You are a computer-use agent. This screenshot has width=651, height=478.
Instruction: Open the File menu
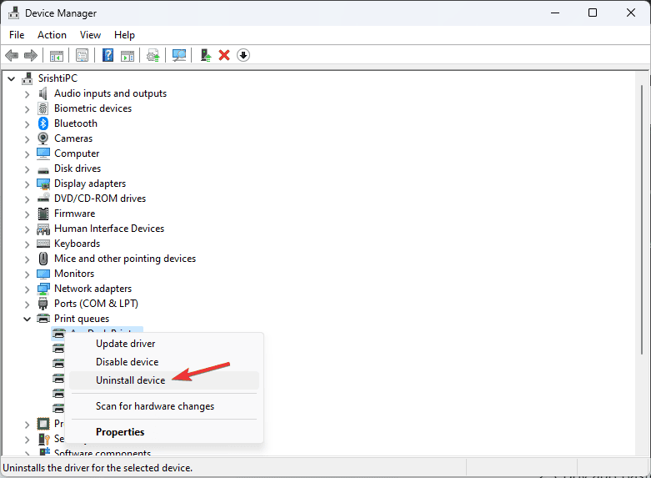17,35
